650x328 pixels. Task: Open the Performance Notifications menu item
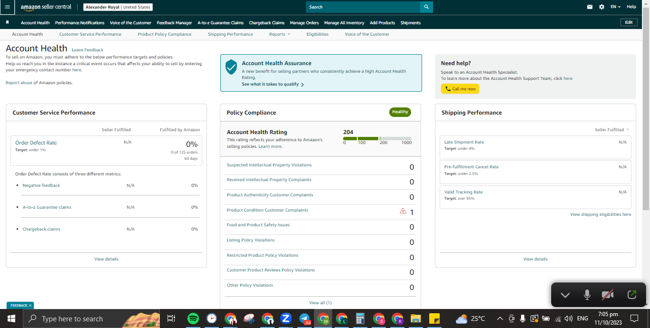[x=79, y=23]
